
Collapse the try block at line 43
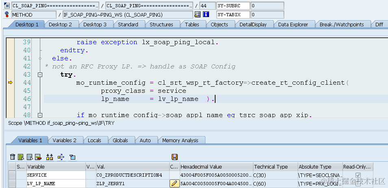[x=40, y=75]
